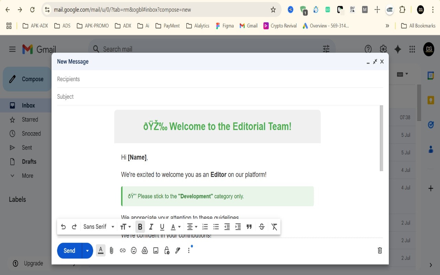Attach a file using the paperclip icon
440x275 pixels.
tap(111, 250)
